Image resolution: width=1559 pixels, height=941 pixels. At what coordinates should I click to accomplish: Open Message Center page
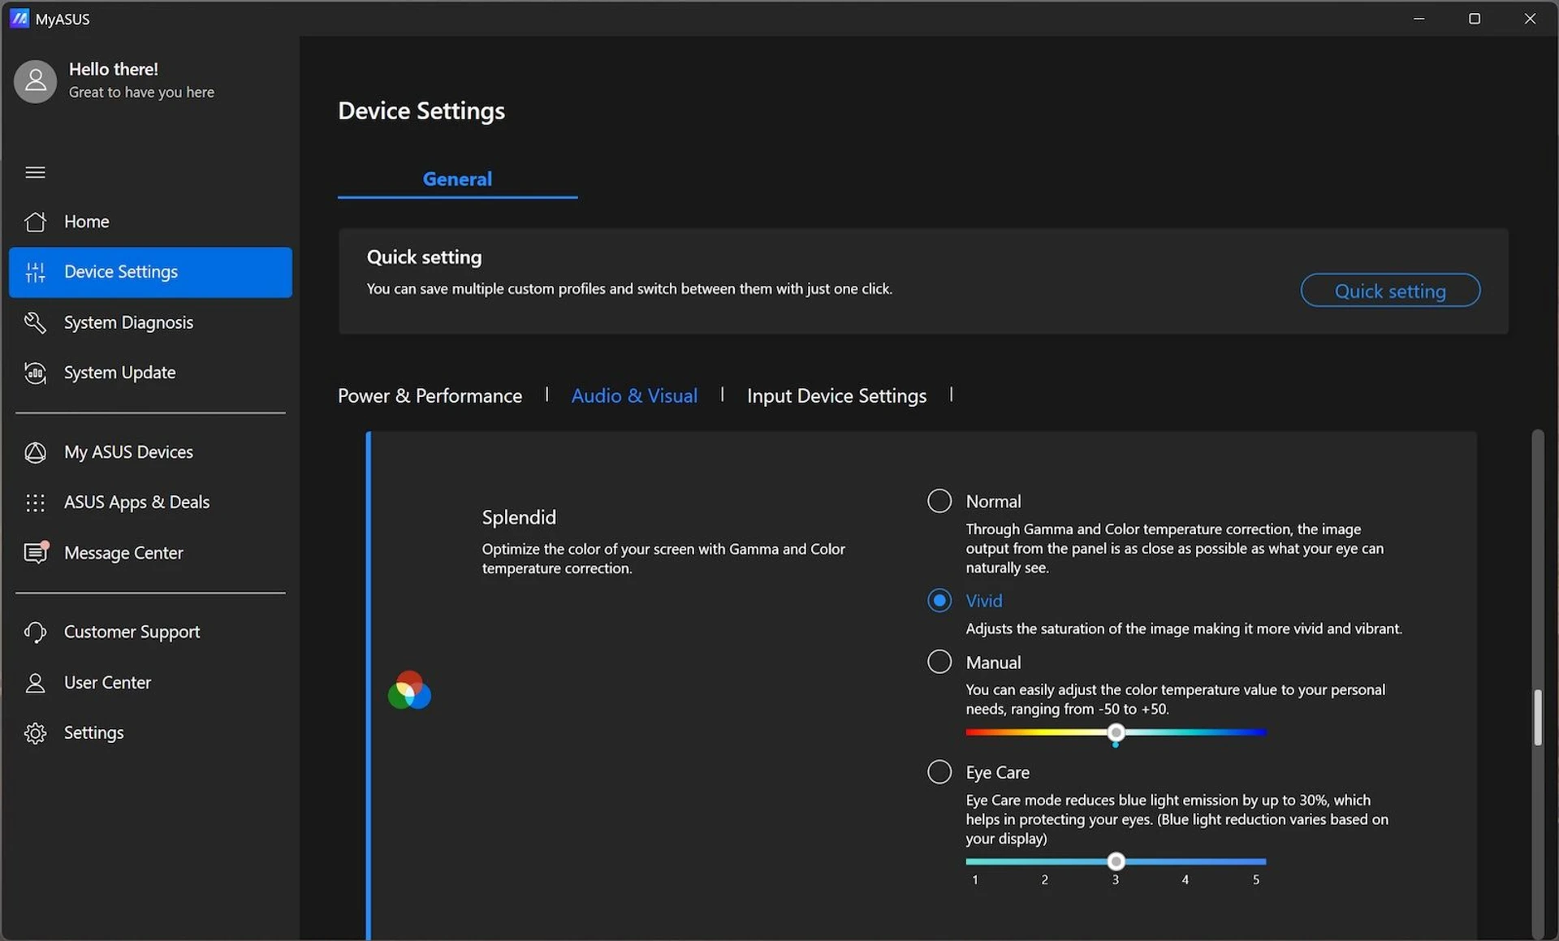tap(150, 553)
